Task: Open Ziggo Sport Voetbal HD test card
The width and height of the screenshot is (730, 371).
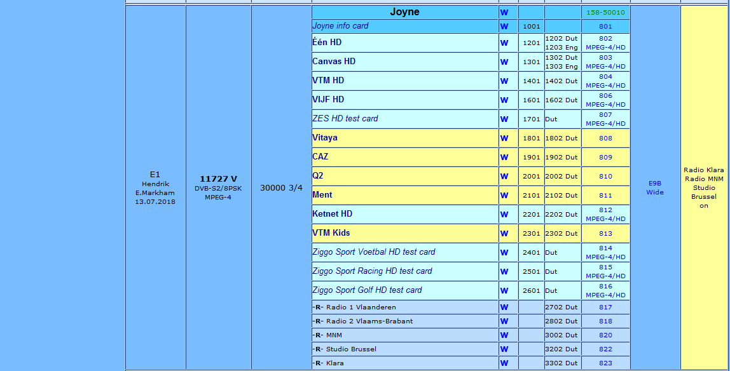Action: [374, 252]
